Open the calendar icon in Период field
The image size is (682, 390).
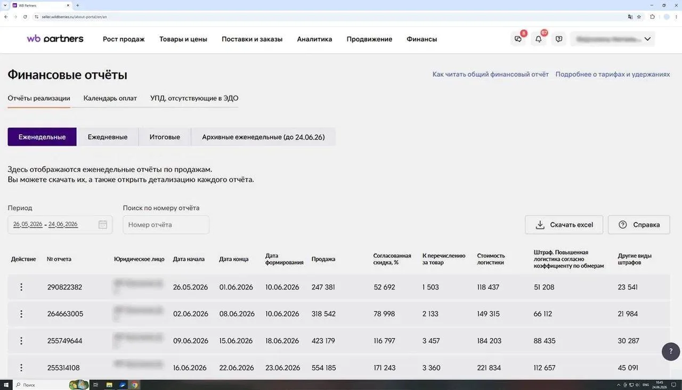[103, 225]
